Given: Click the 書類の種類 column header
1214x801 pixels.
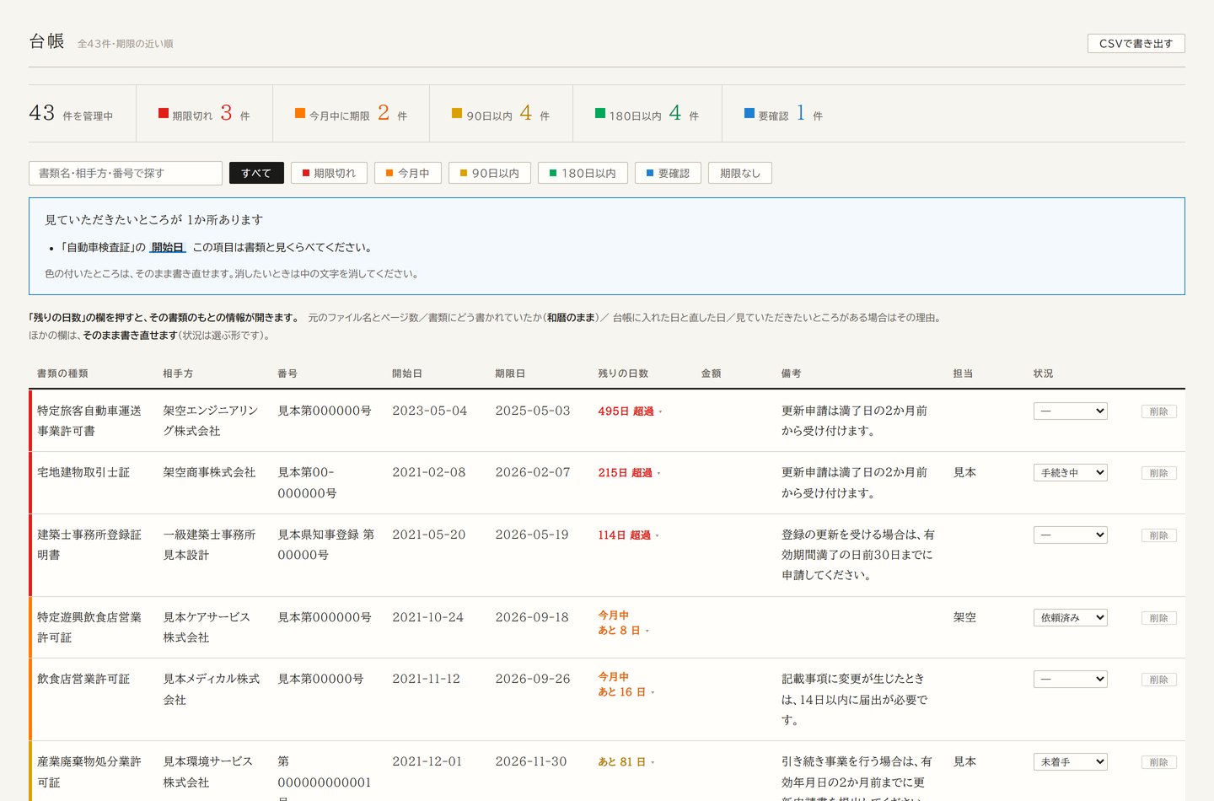Looking at the screenshot, I should [x=62, y=374].
